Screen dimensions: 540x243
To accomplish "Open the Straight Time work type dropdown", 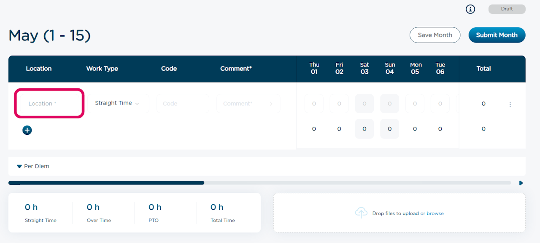I will coord(119,103).
